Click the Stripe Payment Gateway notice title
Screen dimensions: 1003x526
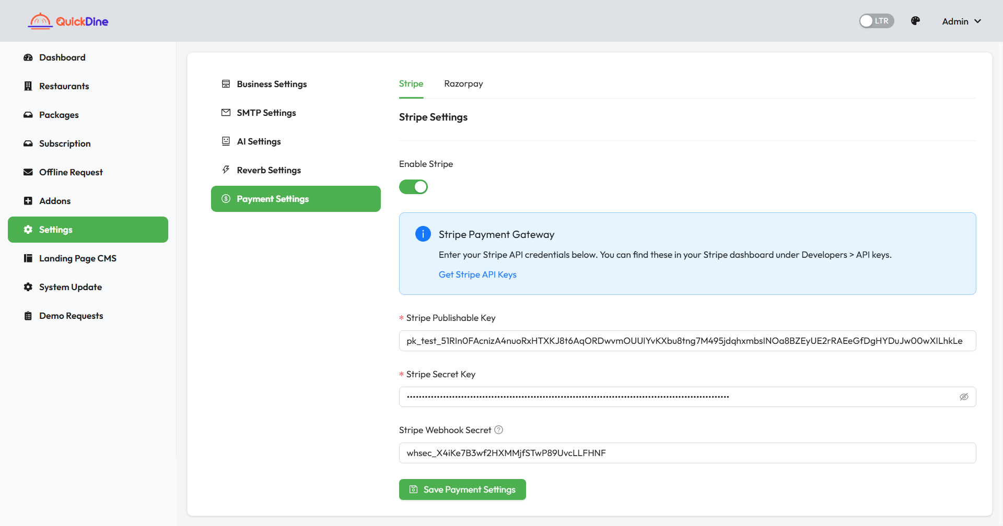point(496,235)
